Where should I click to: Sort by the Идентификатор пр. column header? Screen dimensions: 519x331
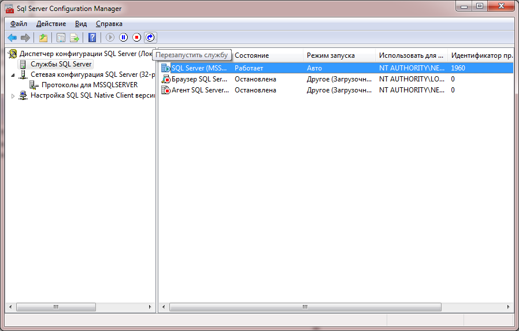tap(481, 55)
